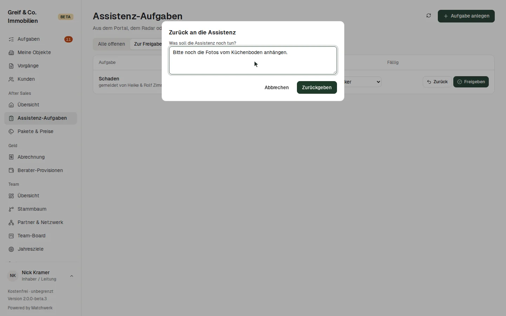The image size is (506, 316).
Task: Click the Version 2.0.0-beta.3 label
Action: [27, 299]
